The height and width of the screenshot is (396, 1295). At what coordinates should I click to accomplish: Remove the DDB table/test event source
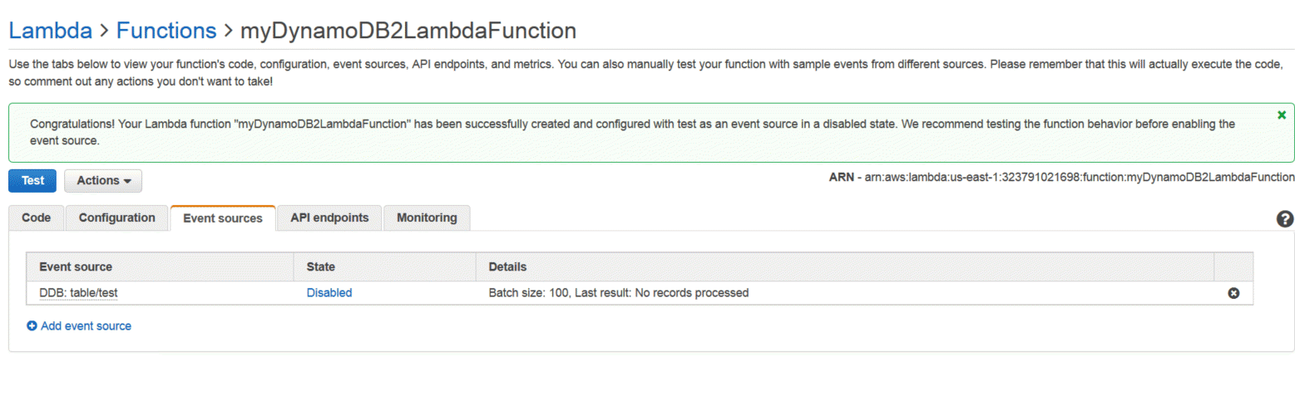point(1233,293)
